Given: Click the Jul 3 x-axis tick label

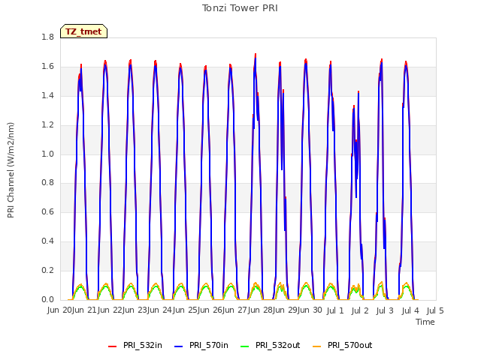Looking at the screenshot, I should [385, 310].
